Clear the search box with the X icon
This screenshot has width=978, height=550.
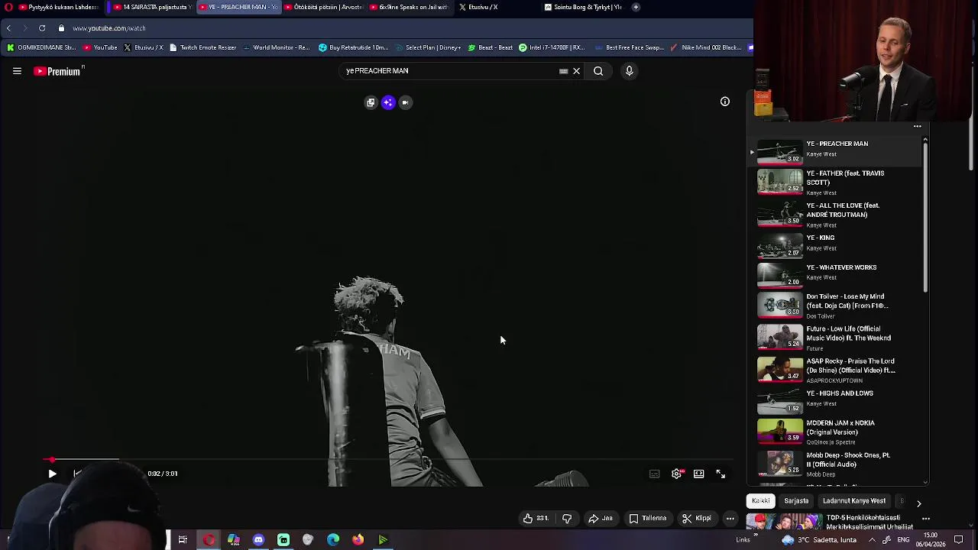[577, 71]
